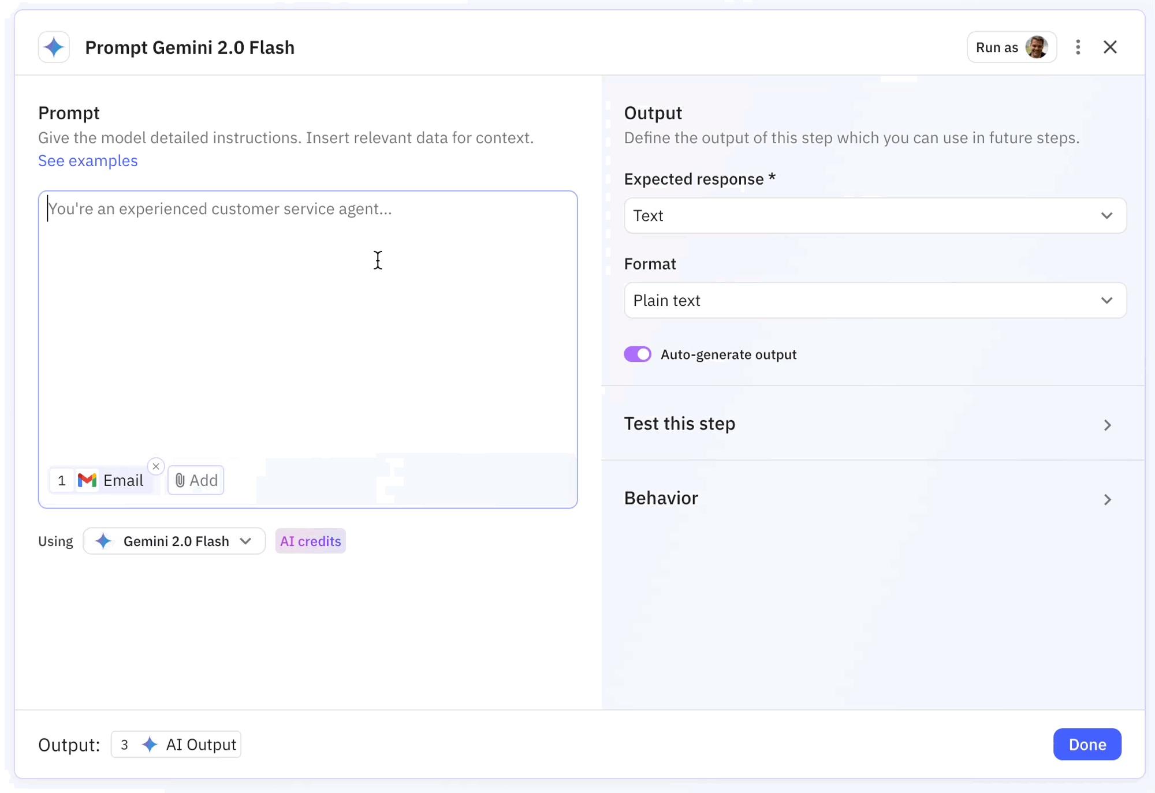Open the three-dot more options menu
Image resolution: width=1155 pixels, height=793 pixels.
coord(1078,47)
